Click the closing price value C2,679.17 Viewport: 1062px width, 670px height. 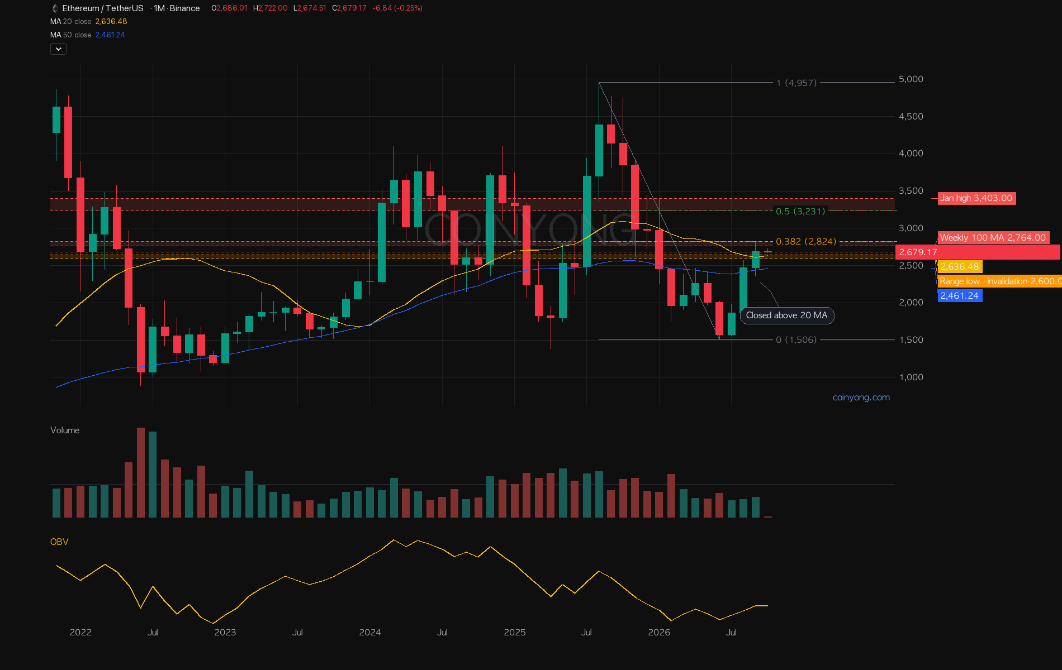(349, 8)
